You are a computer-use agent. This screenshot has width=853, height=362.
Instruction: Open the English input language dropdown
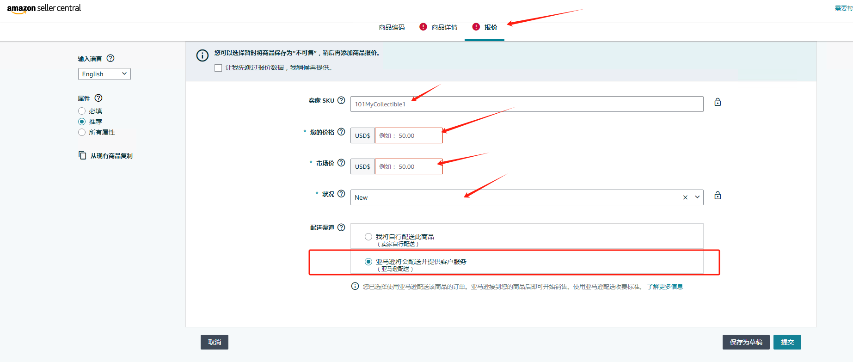pos(104,74)
